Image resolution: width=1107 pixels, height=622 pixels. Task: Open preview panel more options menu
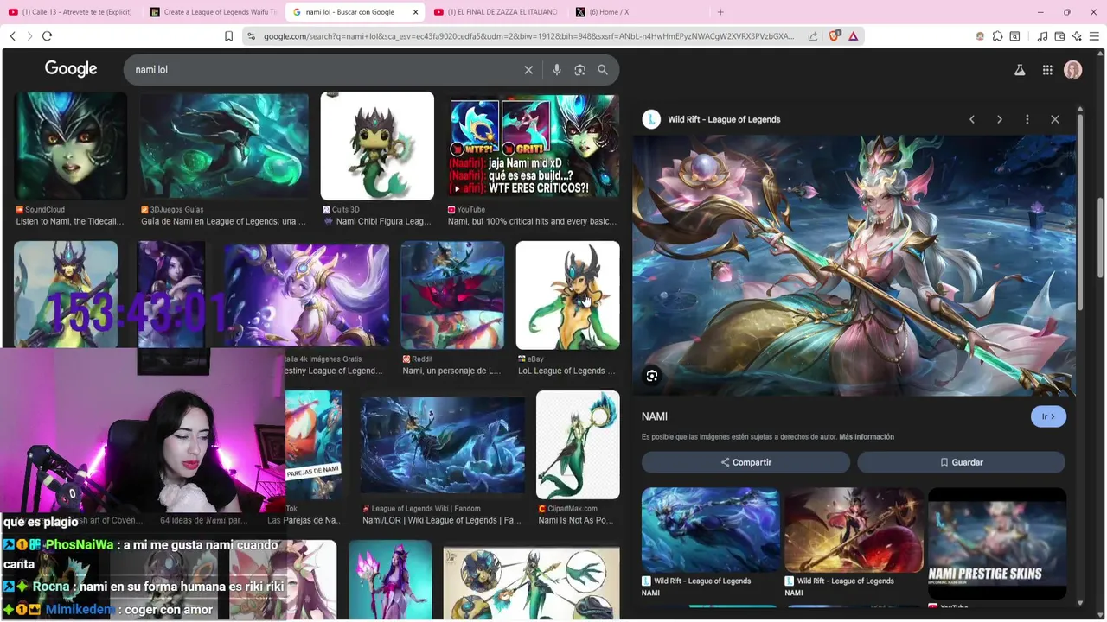[1027, 119]
